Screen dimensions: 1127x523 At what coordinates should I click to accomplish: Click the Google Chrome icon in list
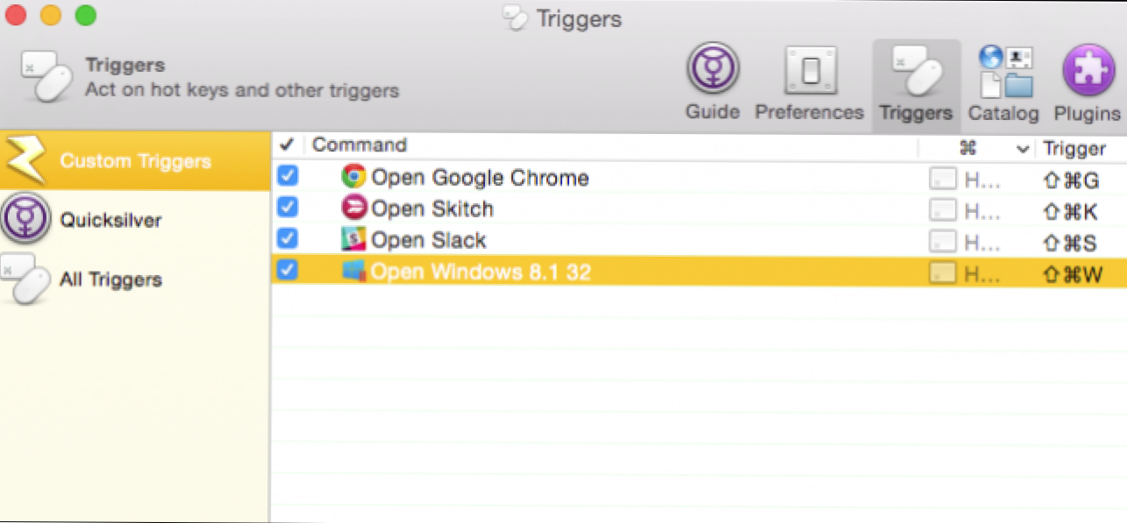353,177
